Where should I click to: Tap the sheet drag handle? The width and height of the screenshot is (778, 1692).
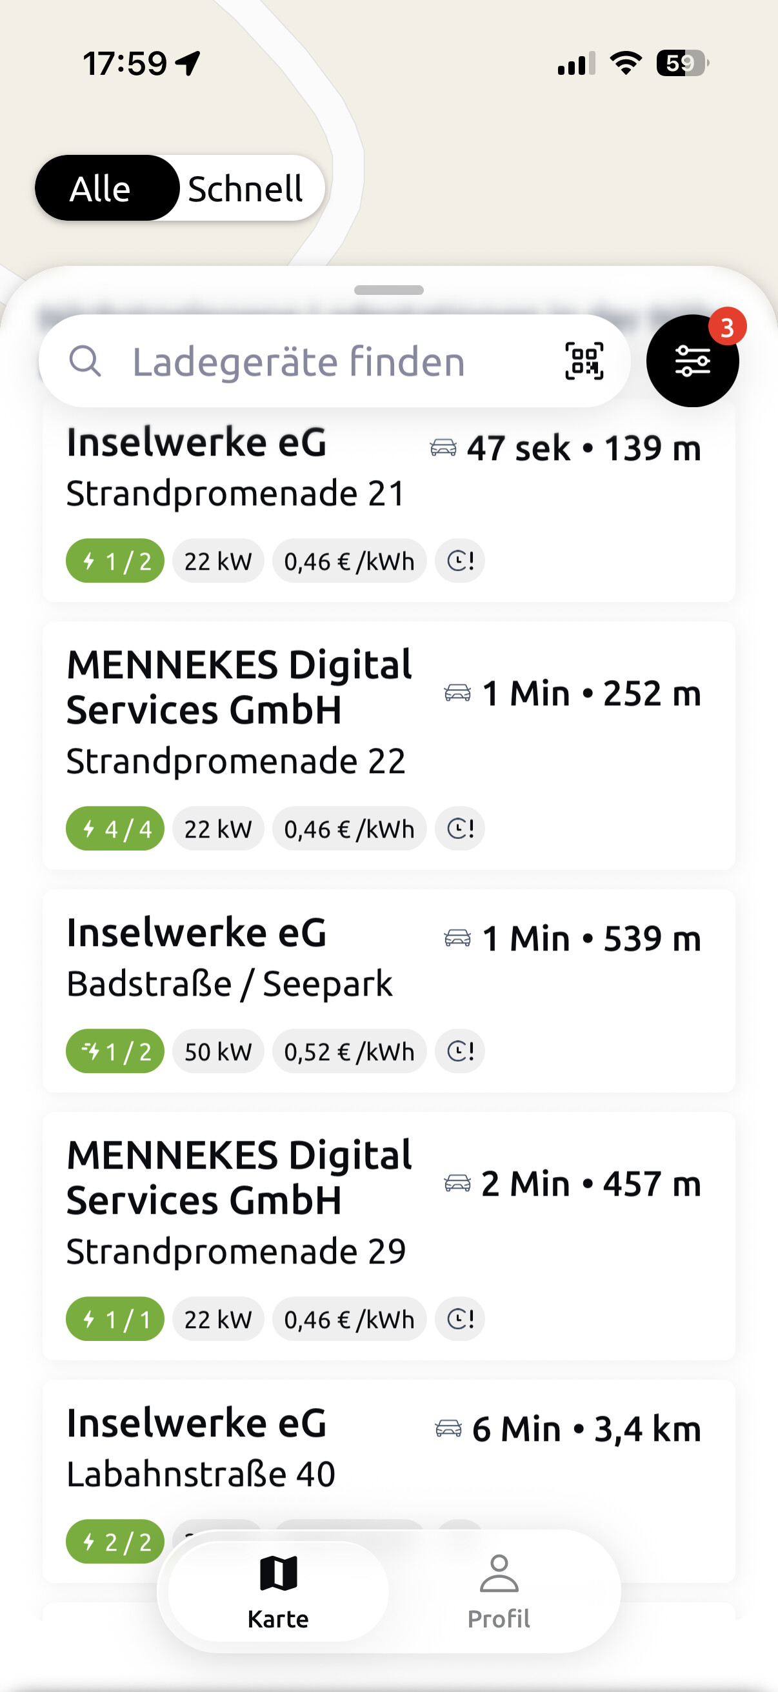point(388,290)
